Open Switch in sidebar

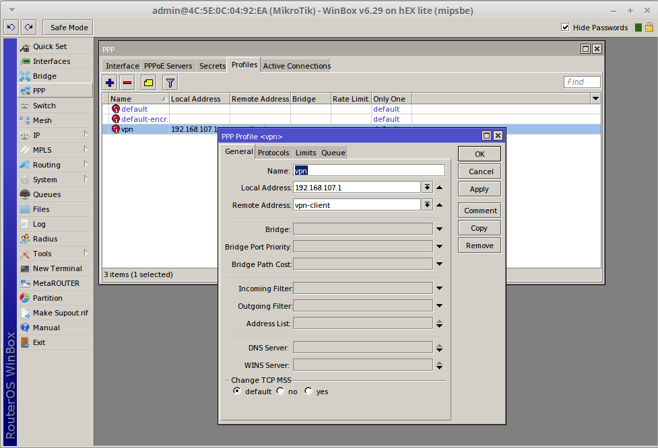click(55, 106)
